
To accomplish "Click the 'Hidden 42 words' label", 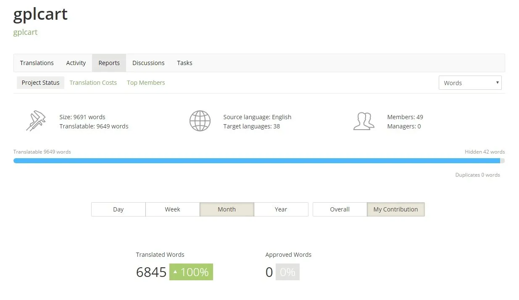I will pos(485,152).
